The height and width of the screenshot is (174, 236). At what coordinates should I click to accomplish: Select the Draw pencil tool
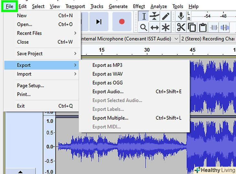(x=166, y=16)
